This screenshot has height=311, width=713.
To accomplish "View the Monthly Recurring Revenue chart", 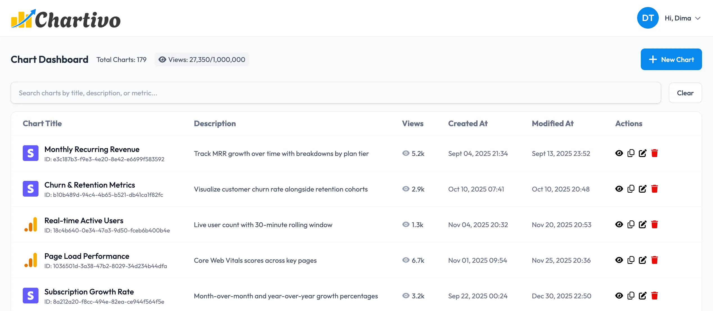I will 619,153.
